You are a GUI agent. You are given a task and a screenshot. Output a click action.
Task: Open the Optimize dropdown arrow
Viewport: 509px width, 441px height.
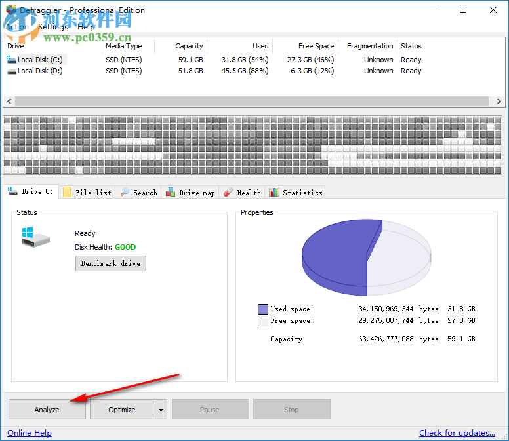point(161,410)
